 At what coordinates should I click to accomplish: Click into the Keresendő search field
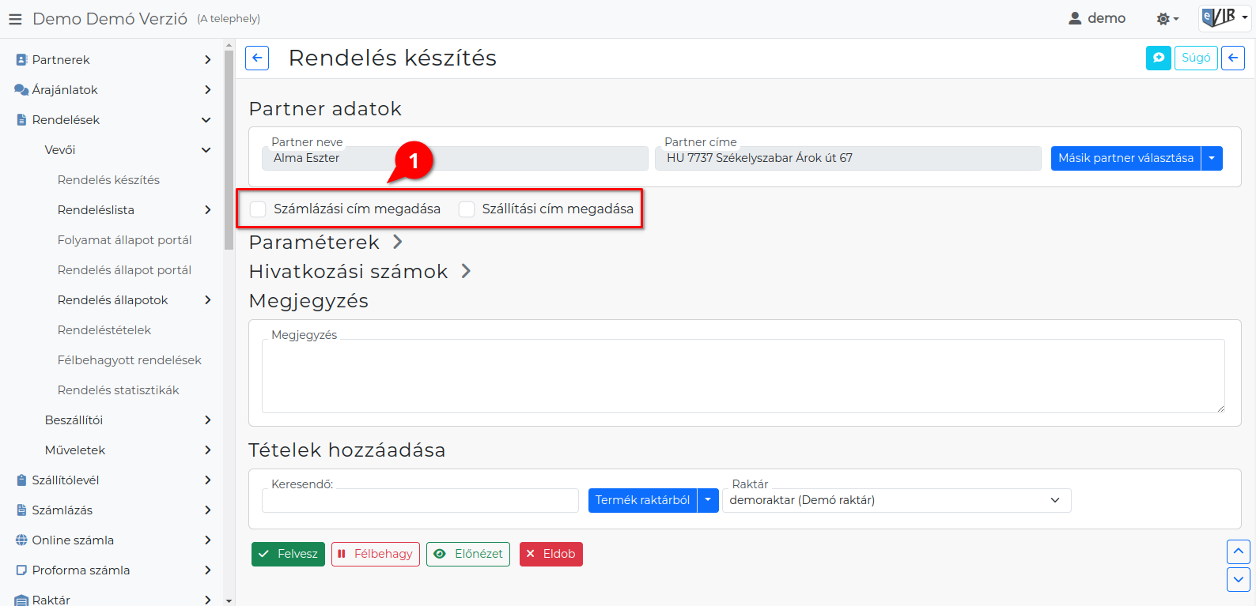coord(420,500)
